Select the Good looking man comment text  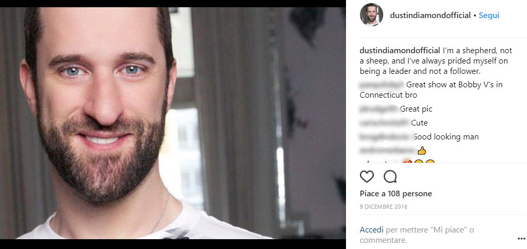[446, 137]
